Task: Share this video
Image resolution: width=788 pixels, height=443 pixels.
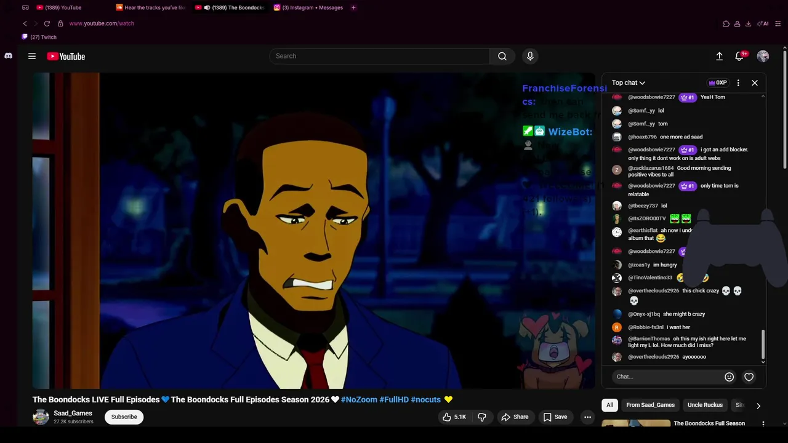Action: pos(515,417)
